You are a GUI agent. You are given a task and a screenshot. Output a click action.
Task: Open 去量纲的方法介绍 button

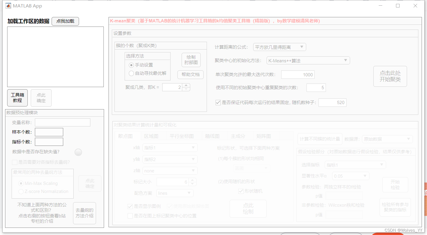(x=84, y=213)
